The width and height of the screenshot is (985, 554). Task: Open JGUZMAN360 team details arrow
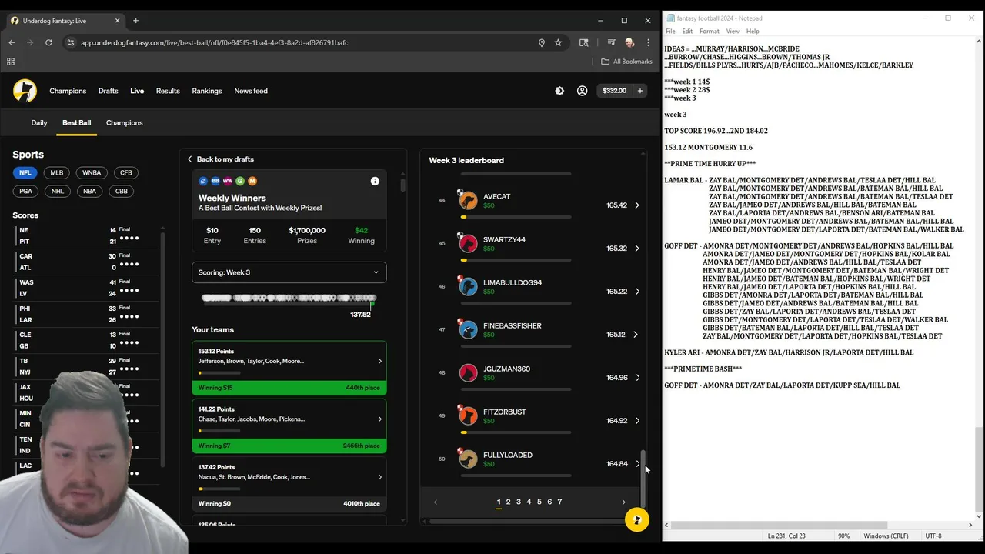point(636,378)
